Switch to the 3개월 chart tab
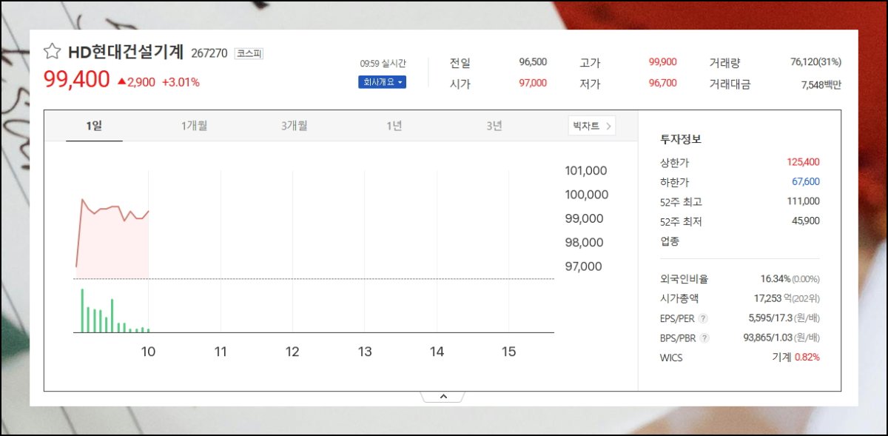The width and height of the screenshot is (888, 436). [294, 126]
